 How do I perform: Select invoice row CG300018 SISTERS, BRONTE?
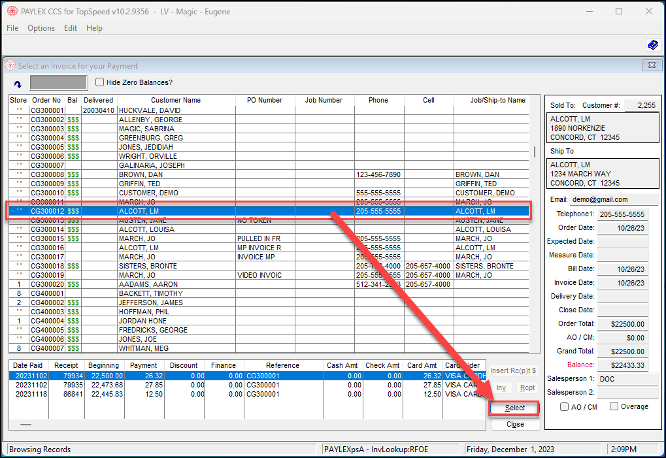[269, 266]
